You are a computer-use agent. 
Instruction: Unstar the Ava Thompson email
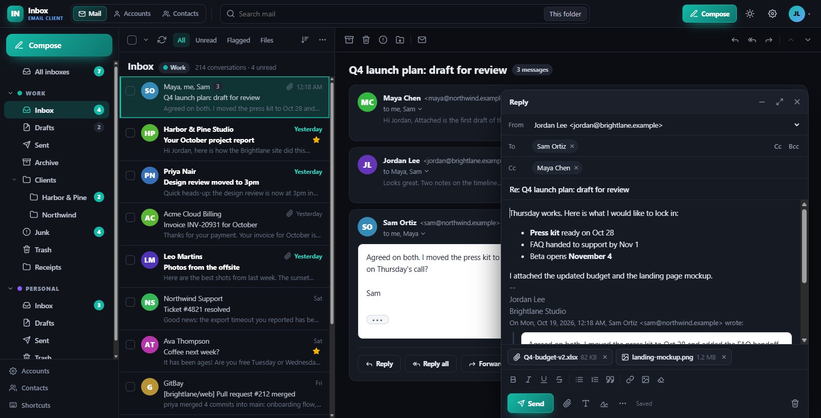[x=316, y=351]
